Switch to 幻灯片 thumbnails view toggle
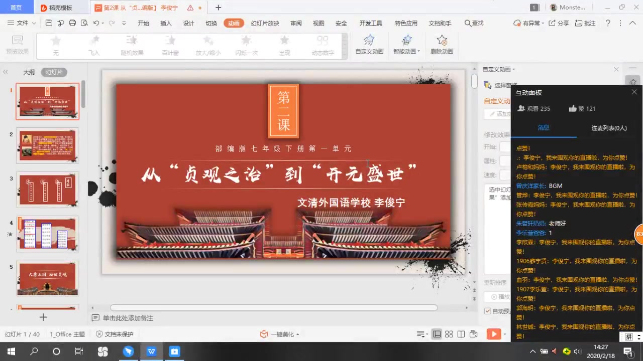The height and width of the screenshot is (361, 643). [x=54, y=72]
